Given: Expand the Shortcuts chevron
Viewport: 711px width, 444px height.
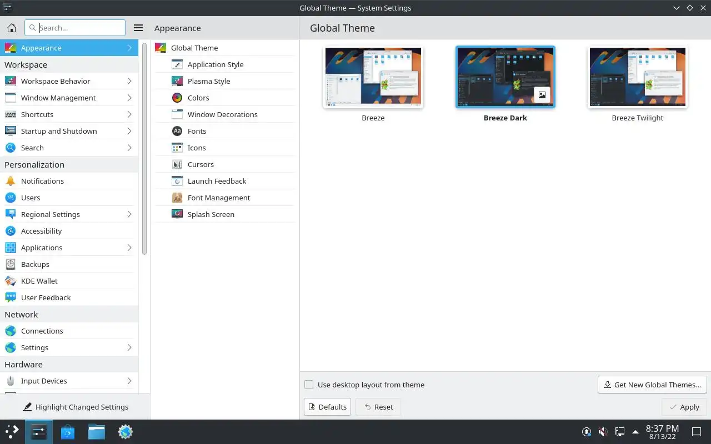Looking at the screenshot, I should 129,114.
